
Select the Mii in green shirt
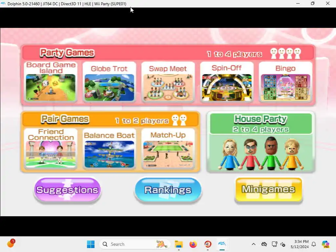[271, 154]
